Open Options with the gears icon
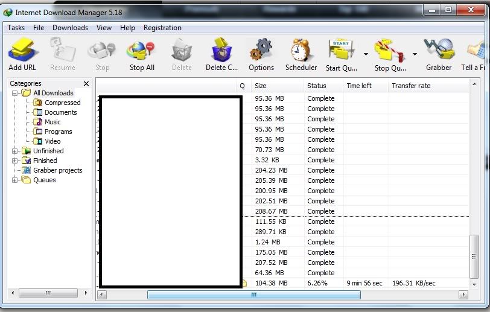 click(261, 50)
